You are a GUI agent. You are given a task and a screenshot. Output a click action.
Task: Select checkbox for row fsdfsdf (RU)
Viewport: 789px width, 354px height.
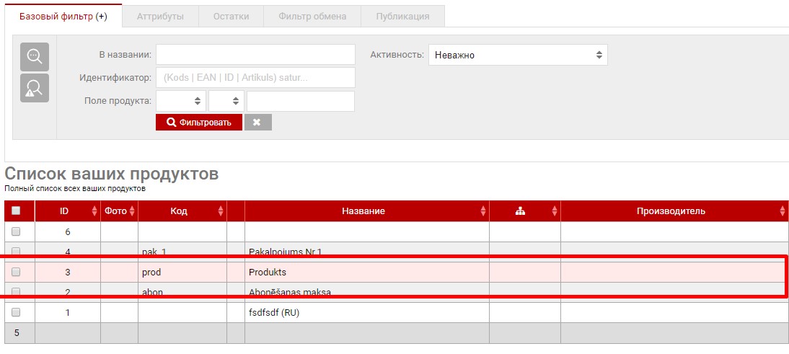[x=17, y=313]
